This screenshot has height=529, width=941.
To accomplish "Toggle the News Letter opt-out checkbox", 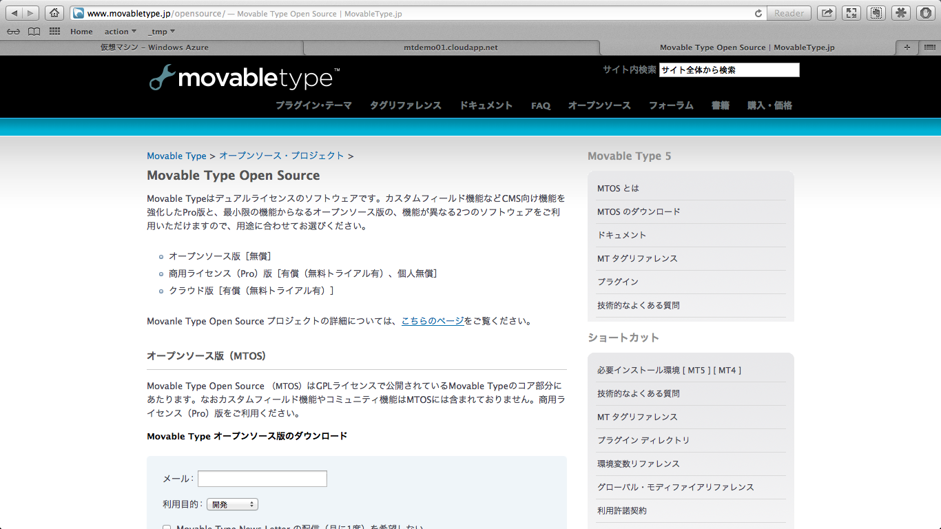I will (x=167, y=528).
